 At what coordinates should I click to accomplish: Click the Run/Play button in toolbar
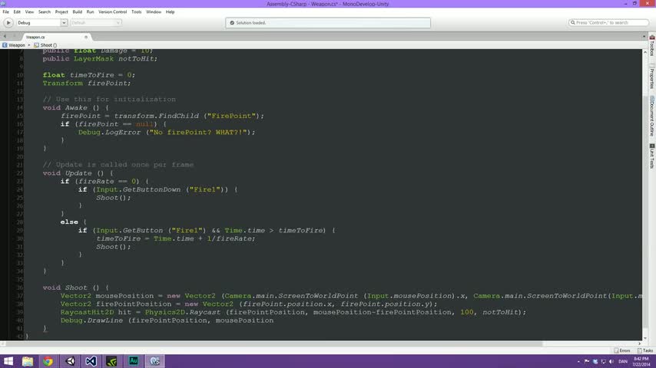click(x=8, y=22)
